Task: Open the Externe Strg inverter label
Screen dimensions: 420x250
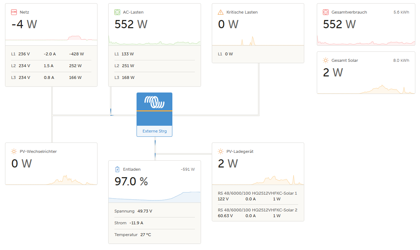Action: coord(154,131)
